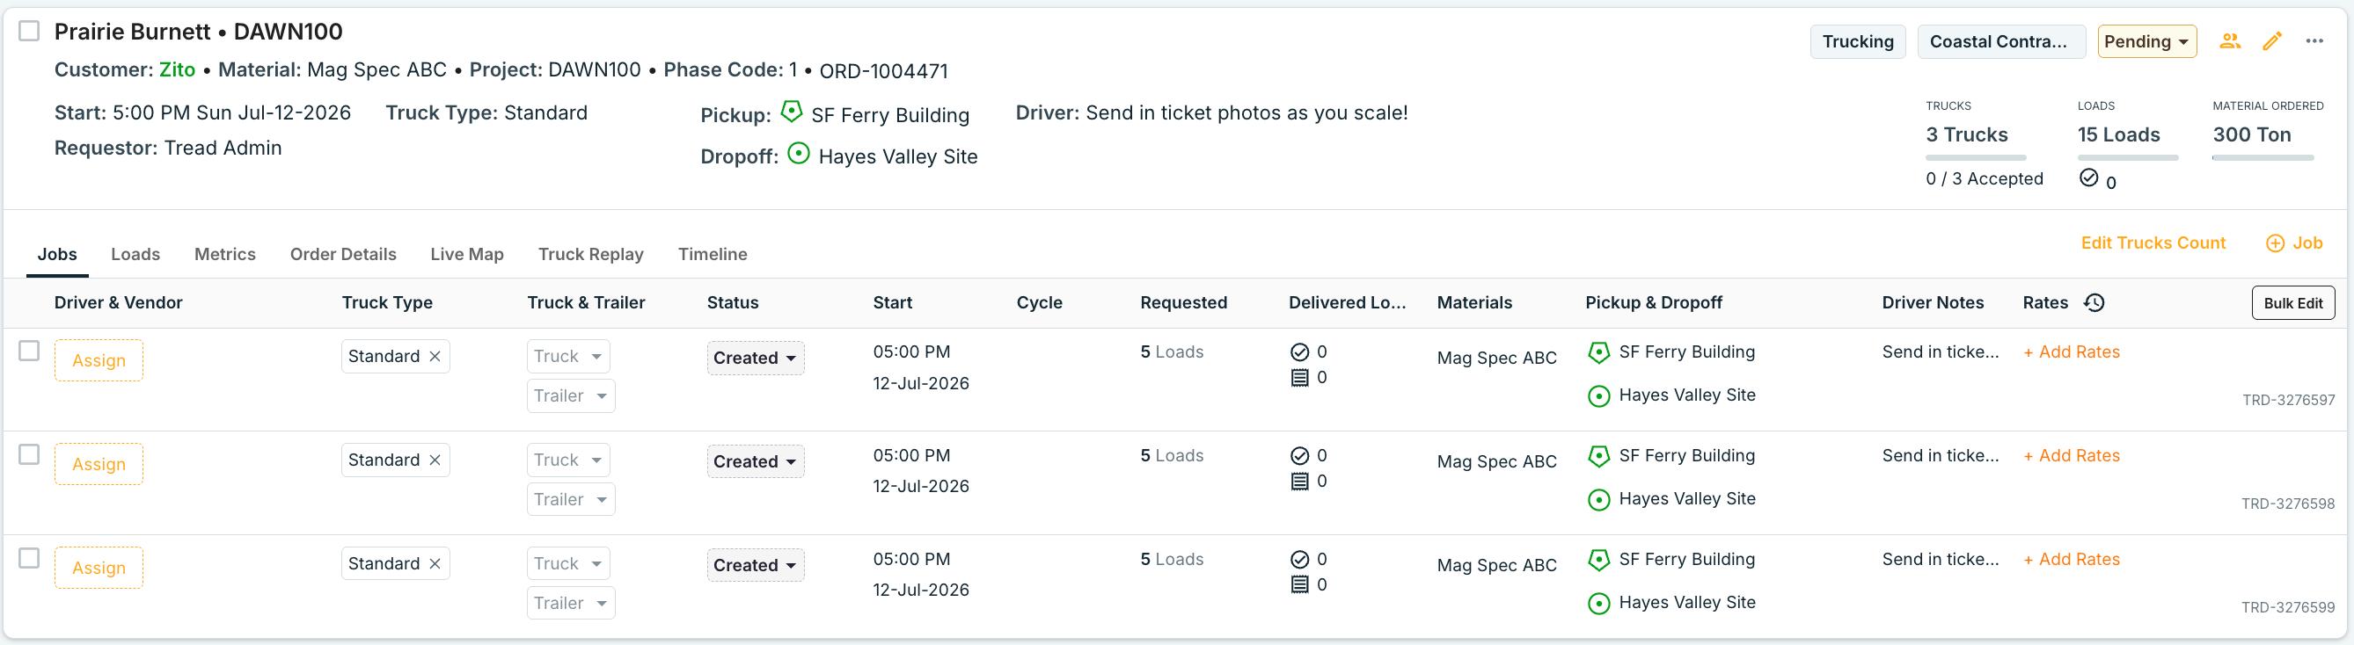Remove Standard truck type in first job row
The width and height of the screenshot is (2354, 645).
click(x=435, y=357)
